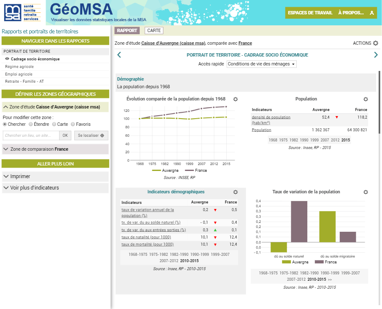Viewport: 382px width, 309px height.
Task: Open Emploi agricole report
Action: (19, 74)
